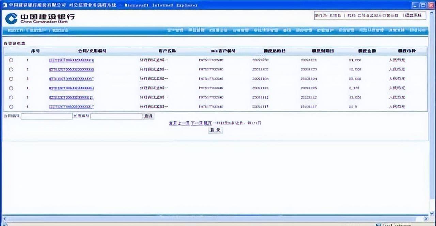Click the button below the pagination links
Screen dimensions: 436x226
tap(215, 130)
